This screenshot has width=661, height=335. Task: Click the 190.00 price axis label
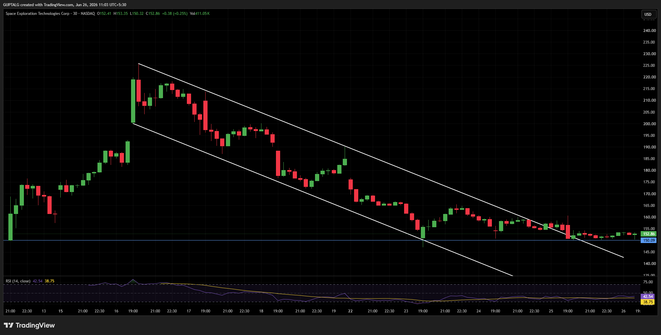coord(649,147)
